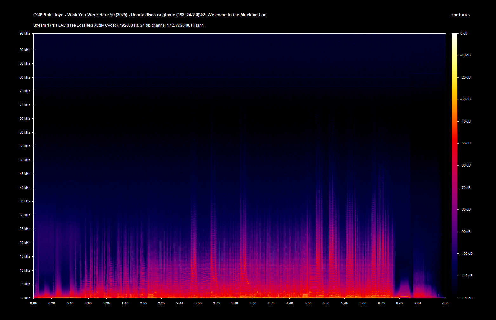Click the 0.8.5 version number
This screenshot has width=496, height=320.
466,15
